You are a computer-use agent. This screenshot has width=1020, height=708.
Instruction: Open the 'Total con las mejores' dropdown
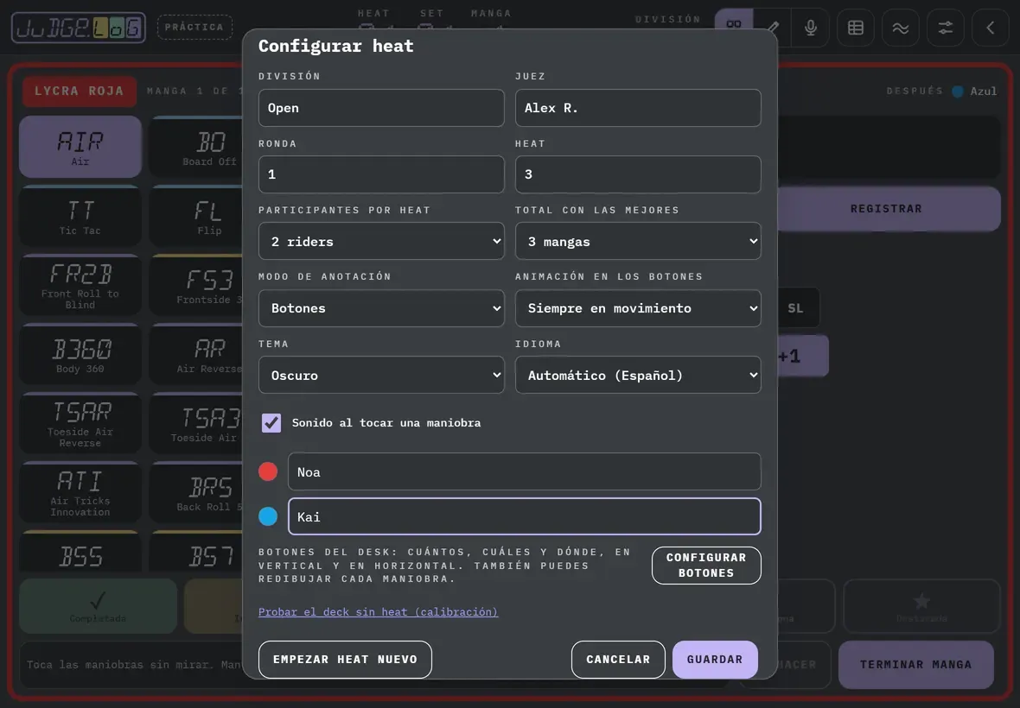click(638, 242)
